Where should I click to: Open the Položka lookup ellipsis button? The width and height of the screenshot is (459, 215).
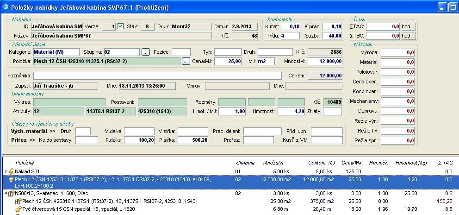(186, 61)
